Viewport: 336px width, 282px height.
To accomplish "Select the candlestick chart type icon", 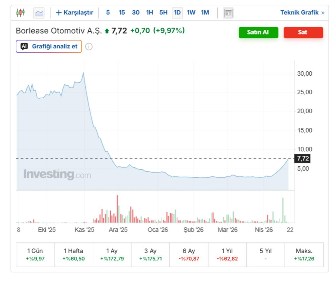I will [20, 13].
